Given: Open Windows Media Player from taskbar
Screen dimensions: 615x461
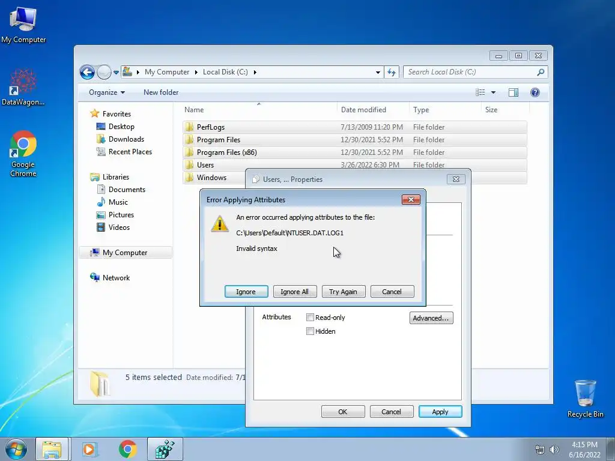Looking at the screenshot, I should pyautogui.click(x=89, y=449).
